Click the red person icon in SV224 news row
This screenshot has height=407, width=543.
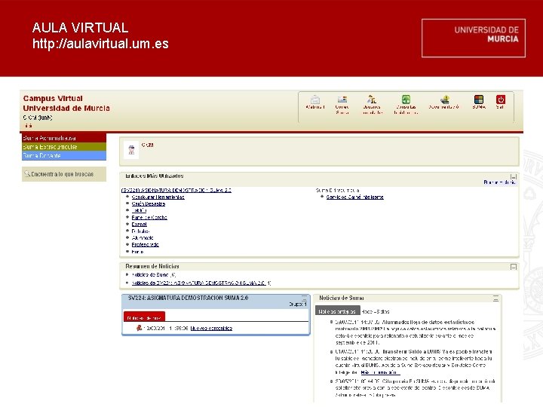point(139,328)
